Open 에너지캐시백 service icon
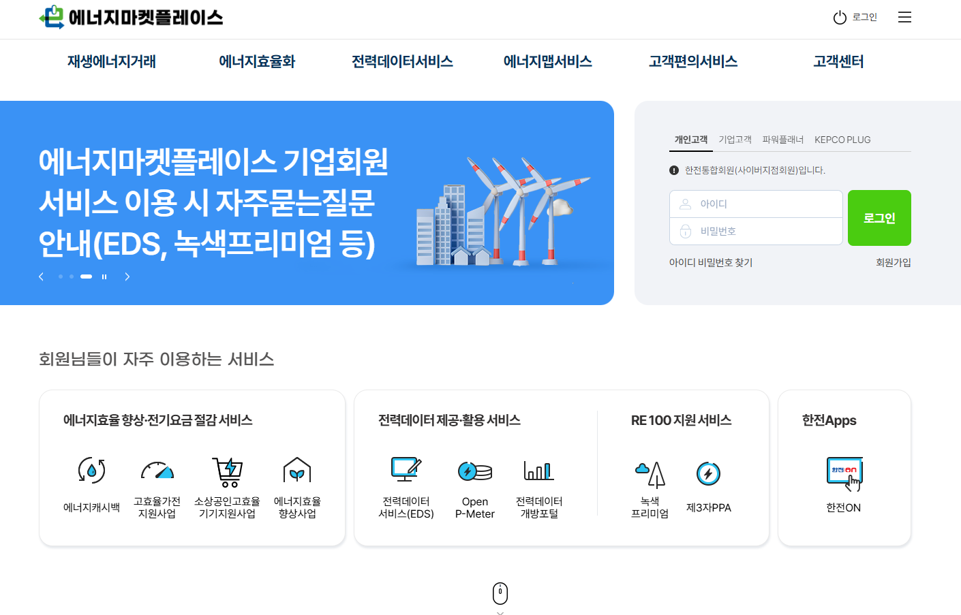The height and width of the screenshot is (615, 961). [x=92, y=471]
